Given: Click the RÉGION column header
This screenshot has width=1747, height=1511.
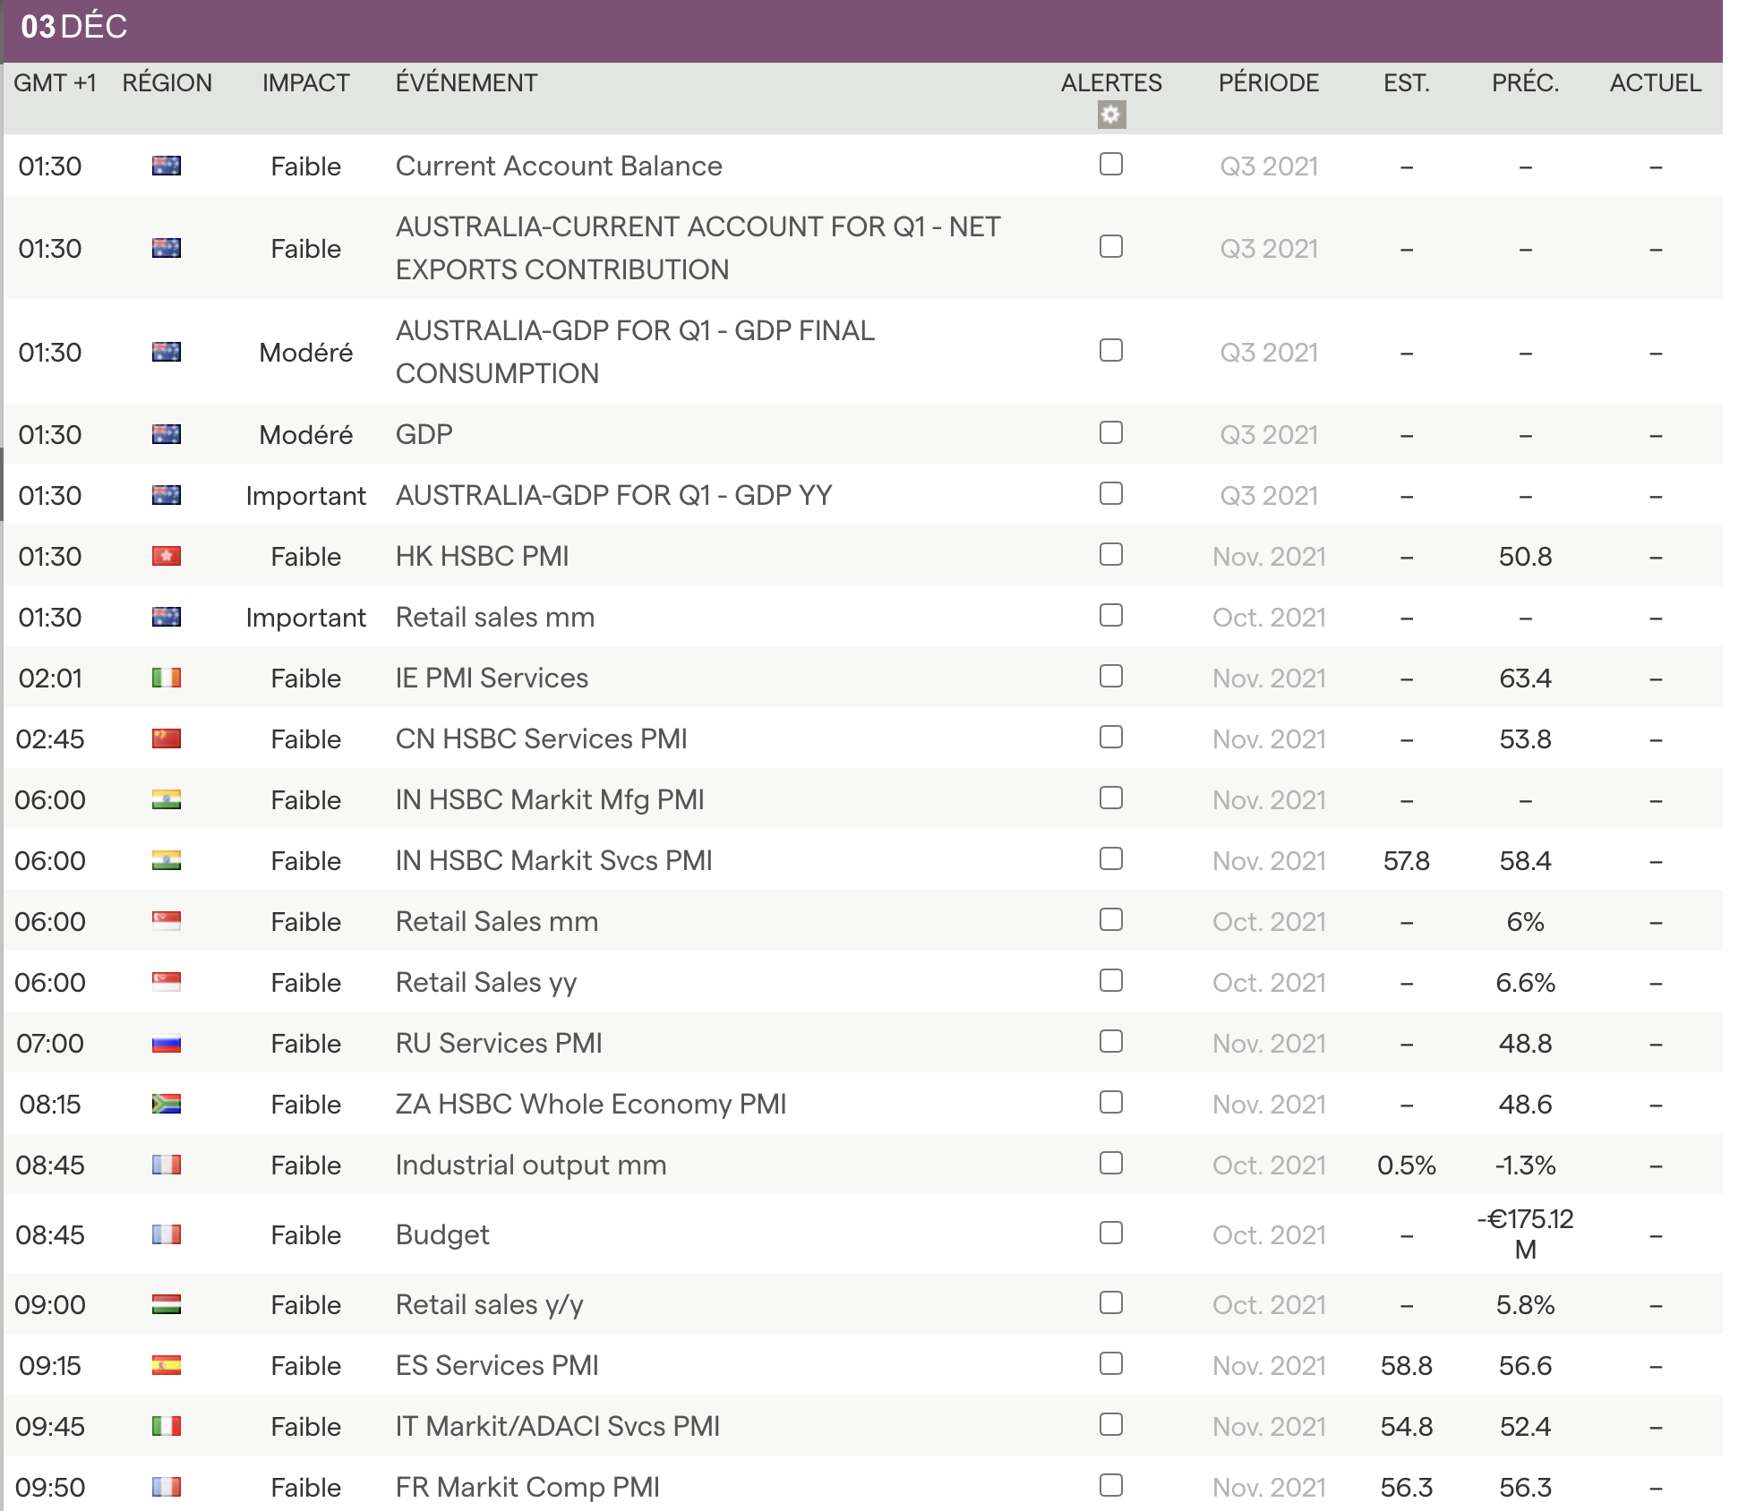Looking at the screenshot, I should pyautogui.click(x=167, y=83).
